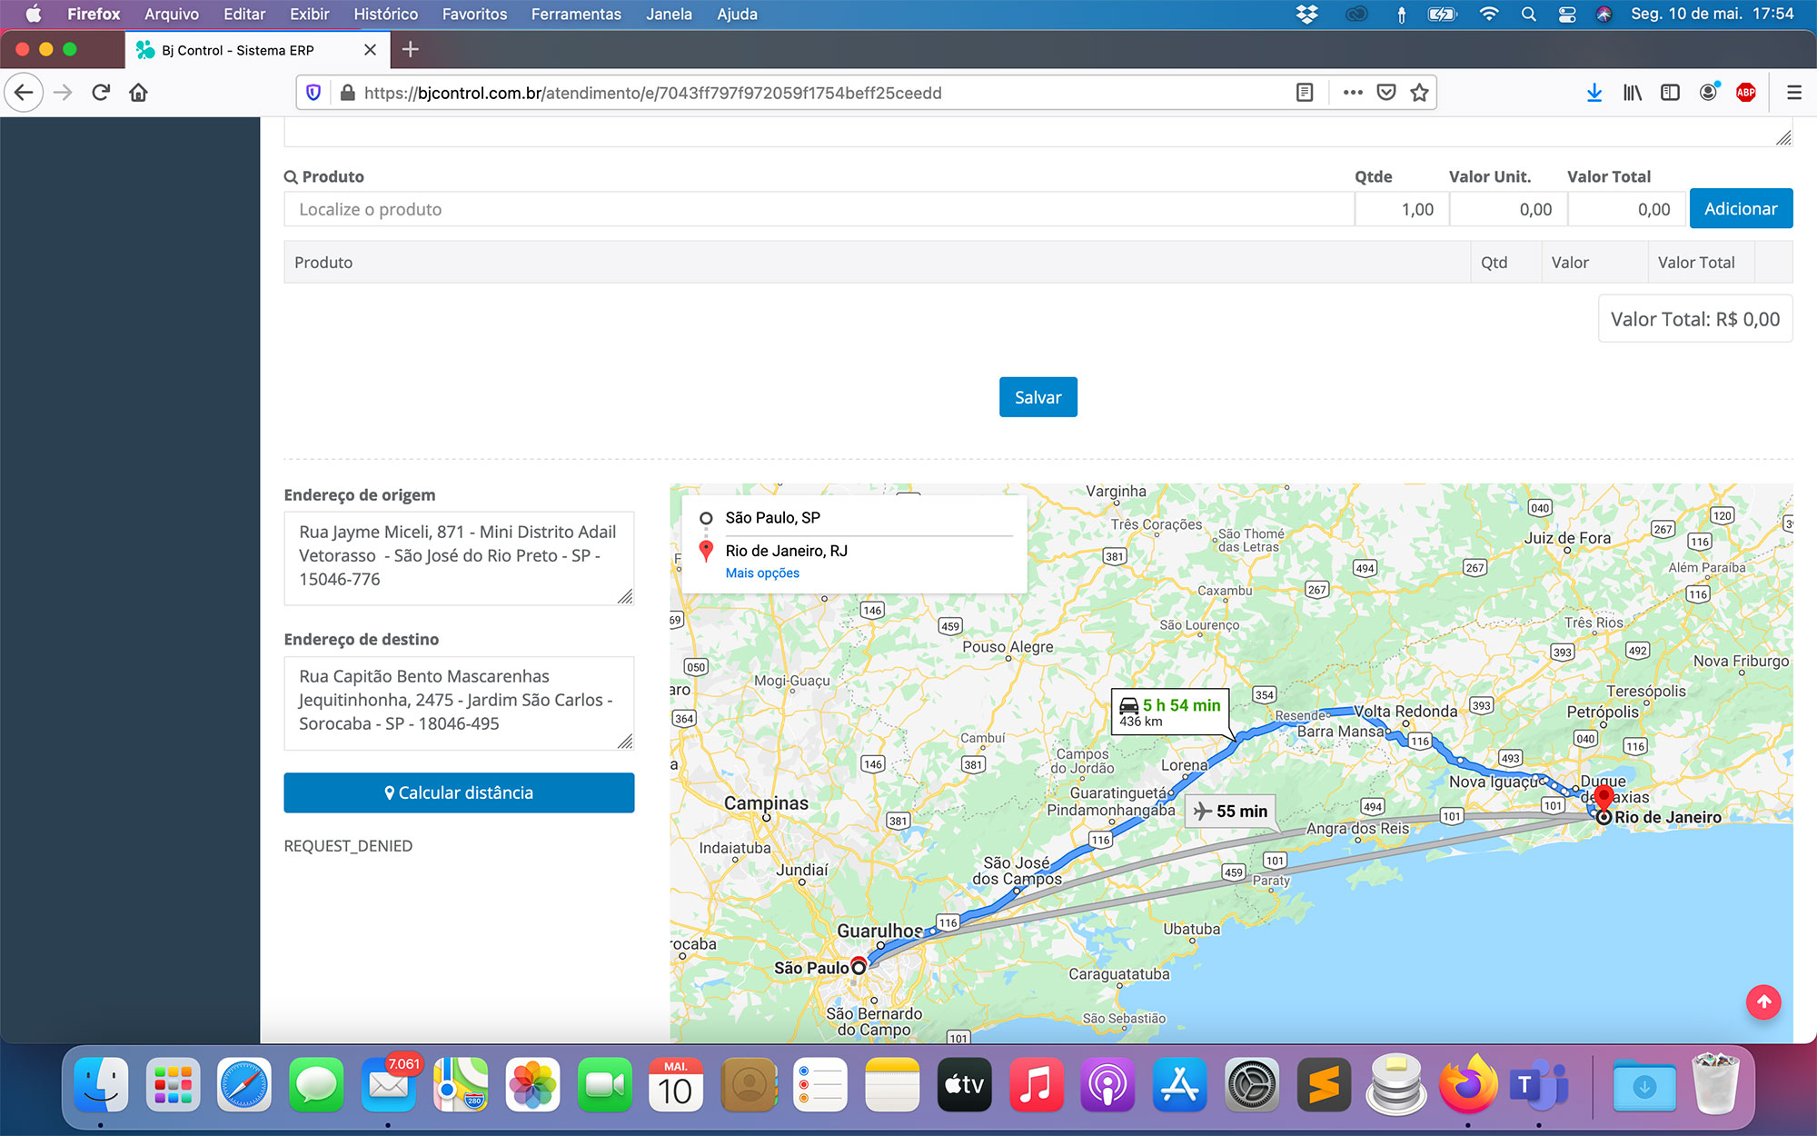Click the Adblock Plus extension icon
1817x1136 pixels.
(x=1745, y=93)
